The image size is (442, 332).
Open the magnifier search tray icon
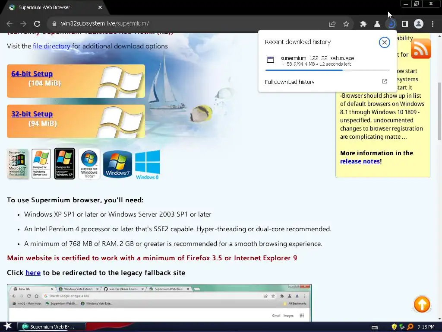click(x=410, y=327)
